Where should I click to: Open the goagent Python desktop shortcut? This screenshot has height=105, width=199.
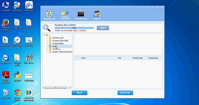click(x=17, y=77)
